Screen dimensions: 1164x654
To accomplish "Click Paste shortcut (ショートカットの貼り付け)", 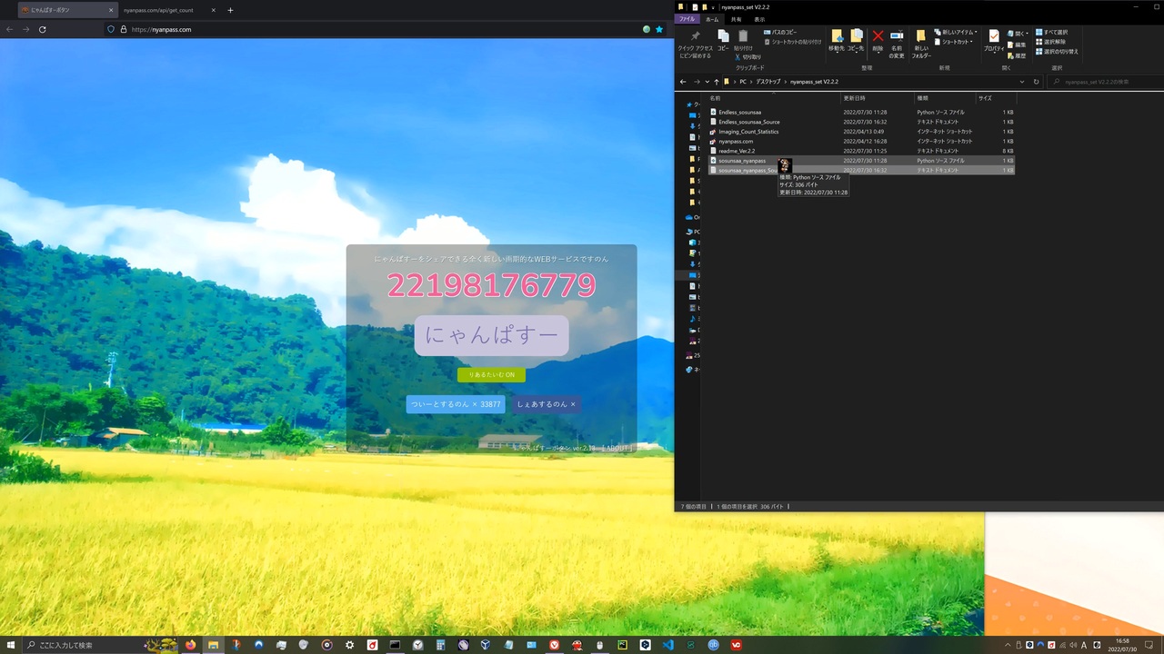I will (793, 42).
